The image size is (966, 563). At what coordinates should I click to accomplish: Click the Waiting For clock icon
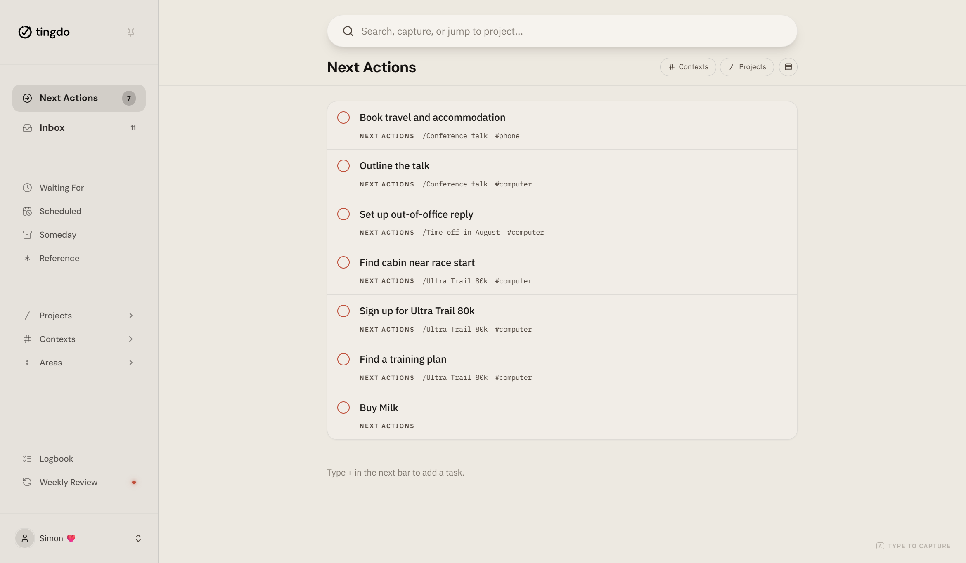[27, 188]
